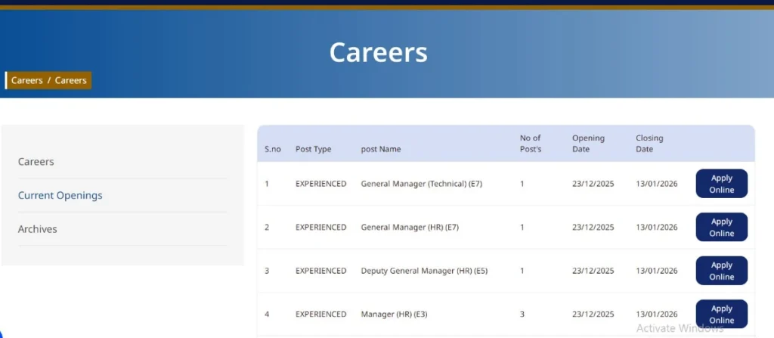Select the Deputy General Manager (HR) (E5) post name

[424, 271]
